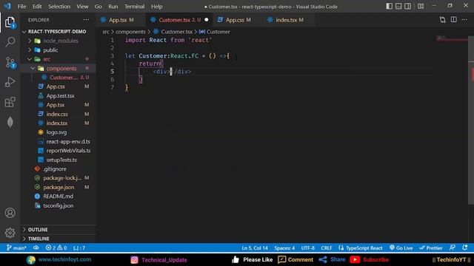Click the main branch indicator in status bar

[16, 248]
